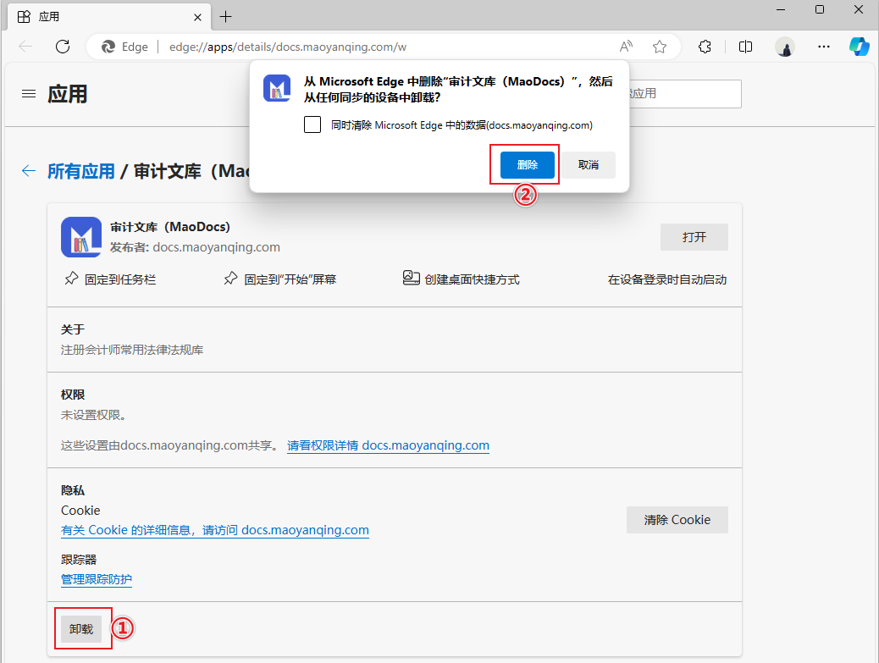Open the 管理跟踪防护 link

click(97, 579)
